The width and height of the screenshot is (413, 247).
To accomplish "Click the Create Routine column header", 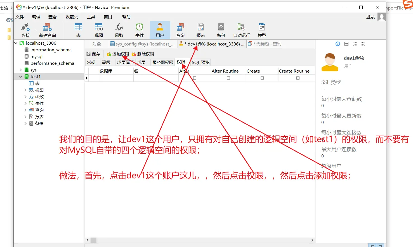I will click(297, 71).
